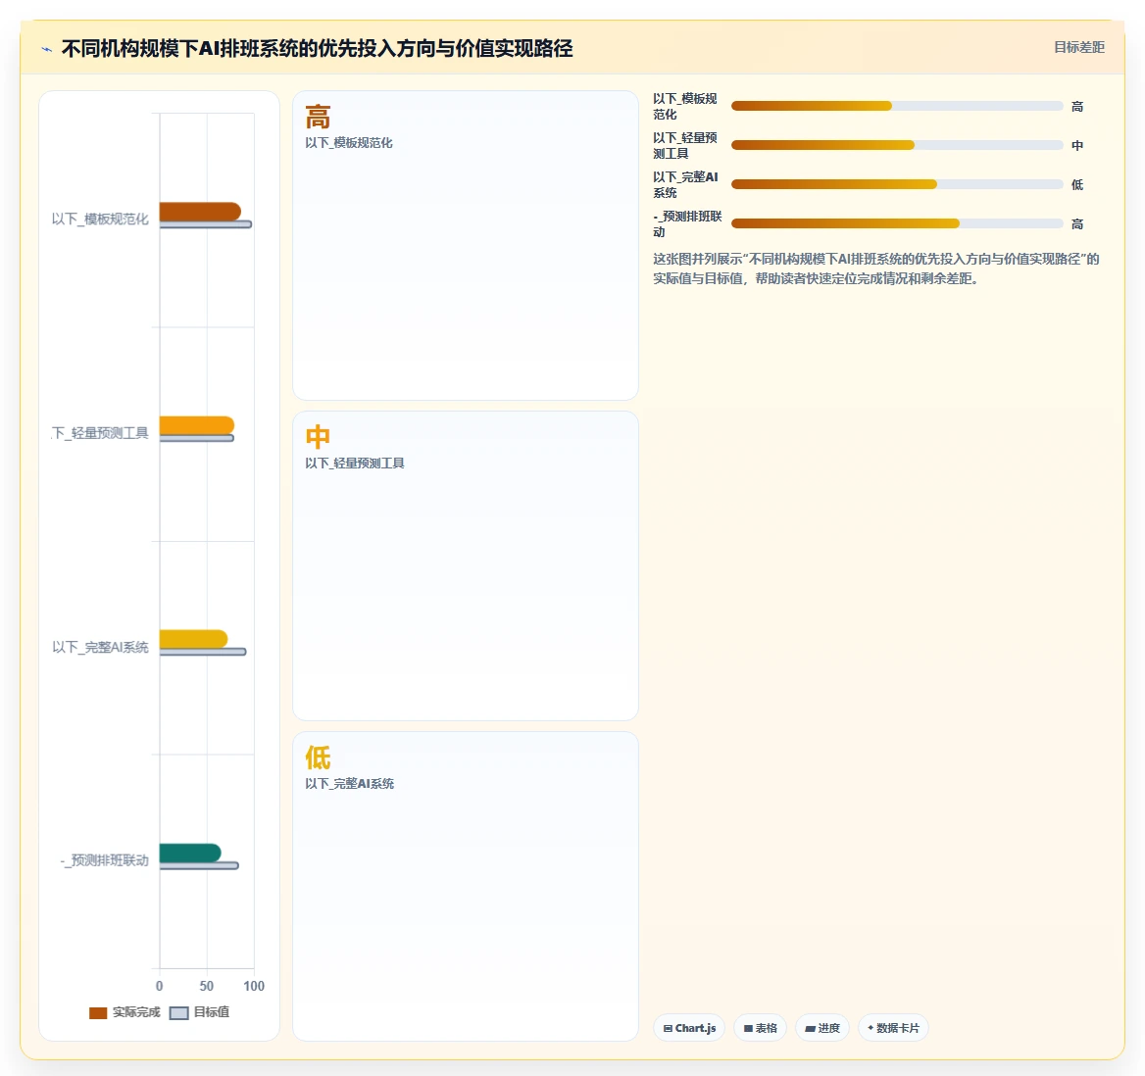
Task: Click the page title about AI排班系统
Action: point(317,49)
